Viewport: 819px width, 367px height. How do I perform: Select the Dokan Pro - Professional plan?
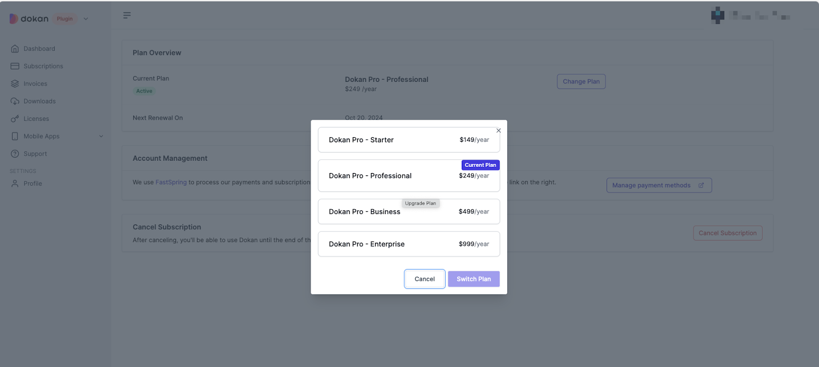pyautogui.click(x=408, y=176)
